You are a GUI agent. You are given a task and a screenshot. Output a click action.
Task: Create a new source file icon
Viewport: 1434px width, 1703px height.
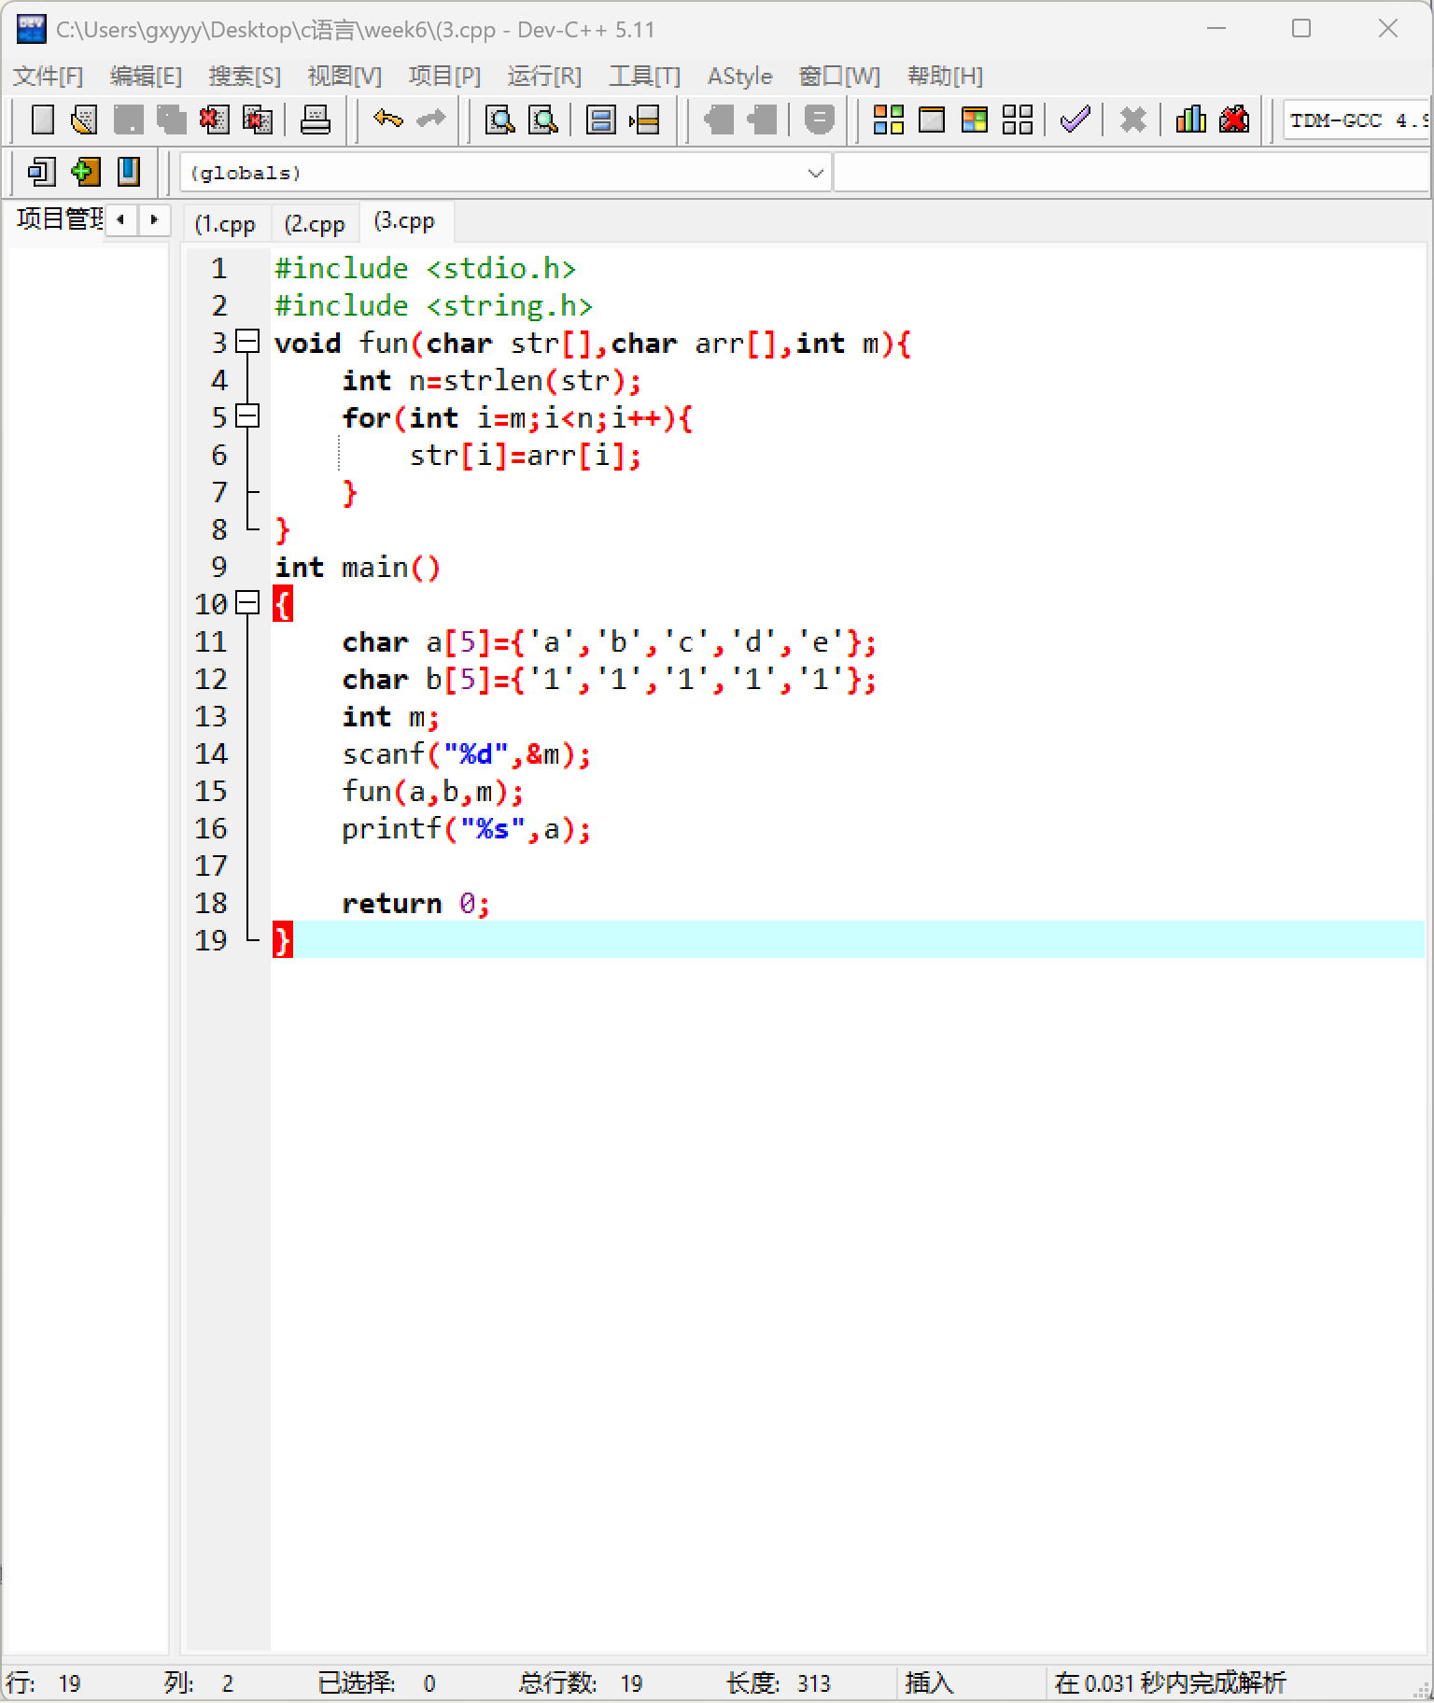[x=42, y=120]
